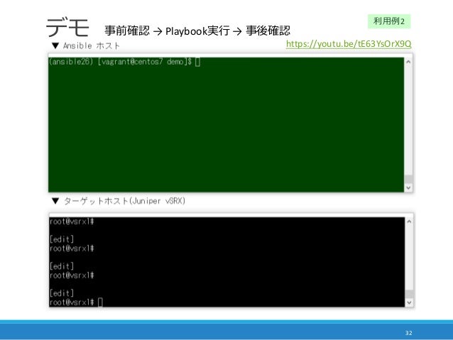Click the triangle marker beside Ansible ホスト
This screenshot has width=453, height=340.
(55, 45)
